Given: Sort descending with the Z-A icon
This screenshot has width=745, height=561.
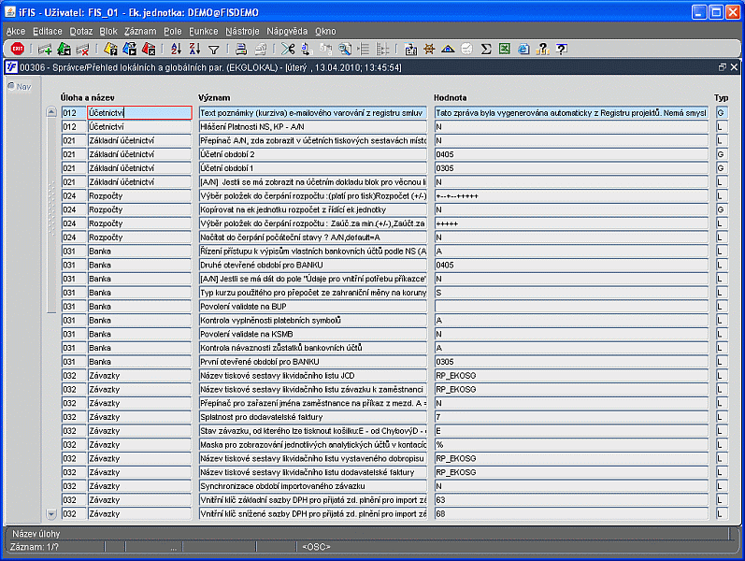Looking at the screenshot, I should 194,49.
